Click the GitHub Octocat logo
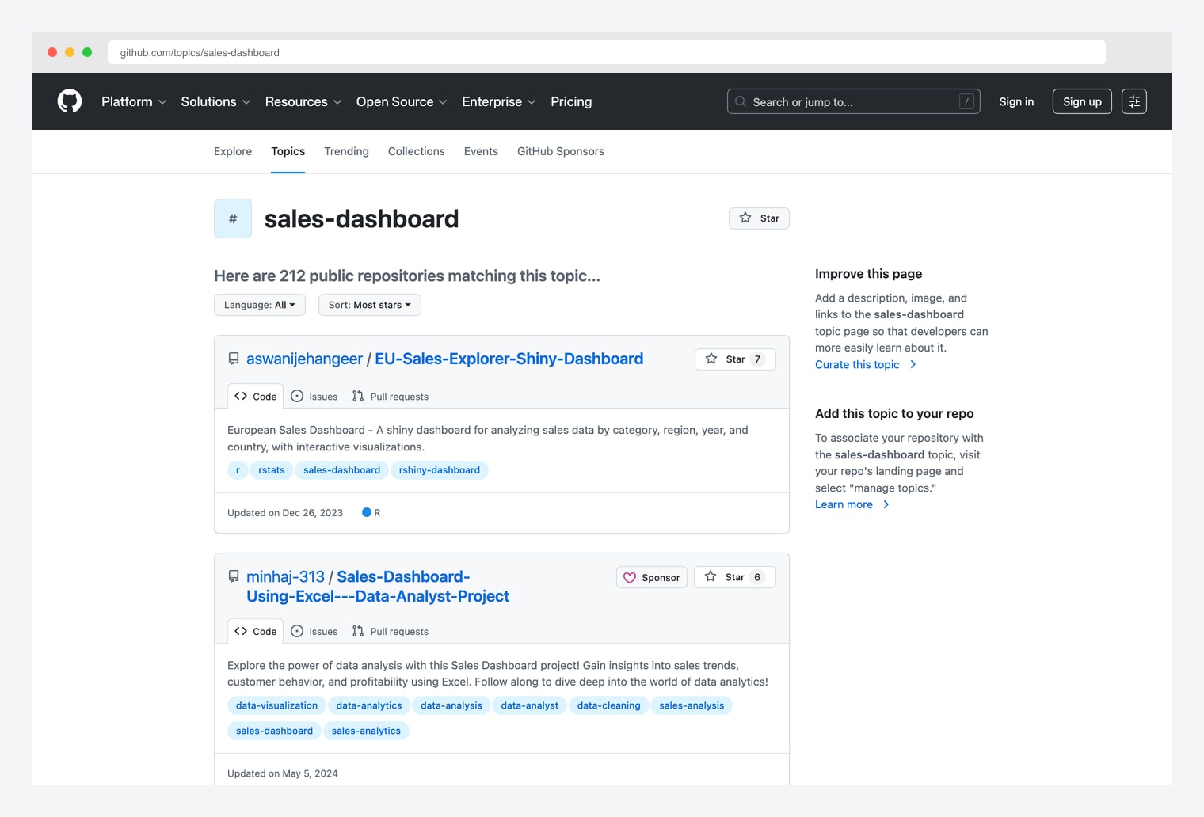Image resolution: width=1204 pixels, height=817 pixels. pos(70,101)
